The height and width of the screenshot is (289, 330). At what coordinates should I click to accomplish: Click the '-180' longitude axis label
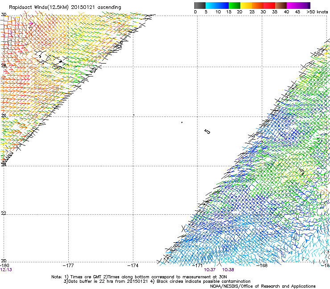4,265
